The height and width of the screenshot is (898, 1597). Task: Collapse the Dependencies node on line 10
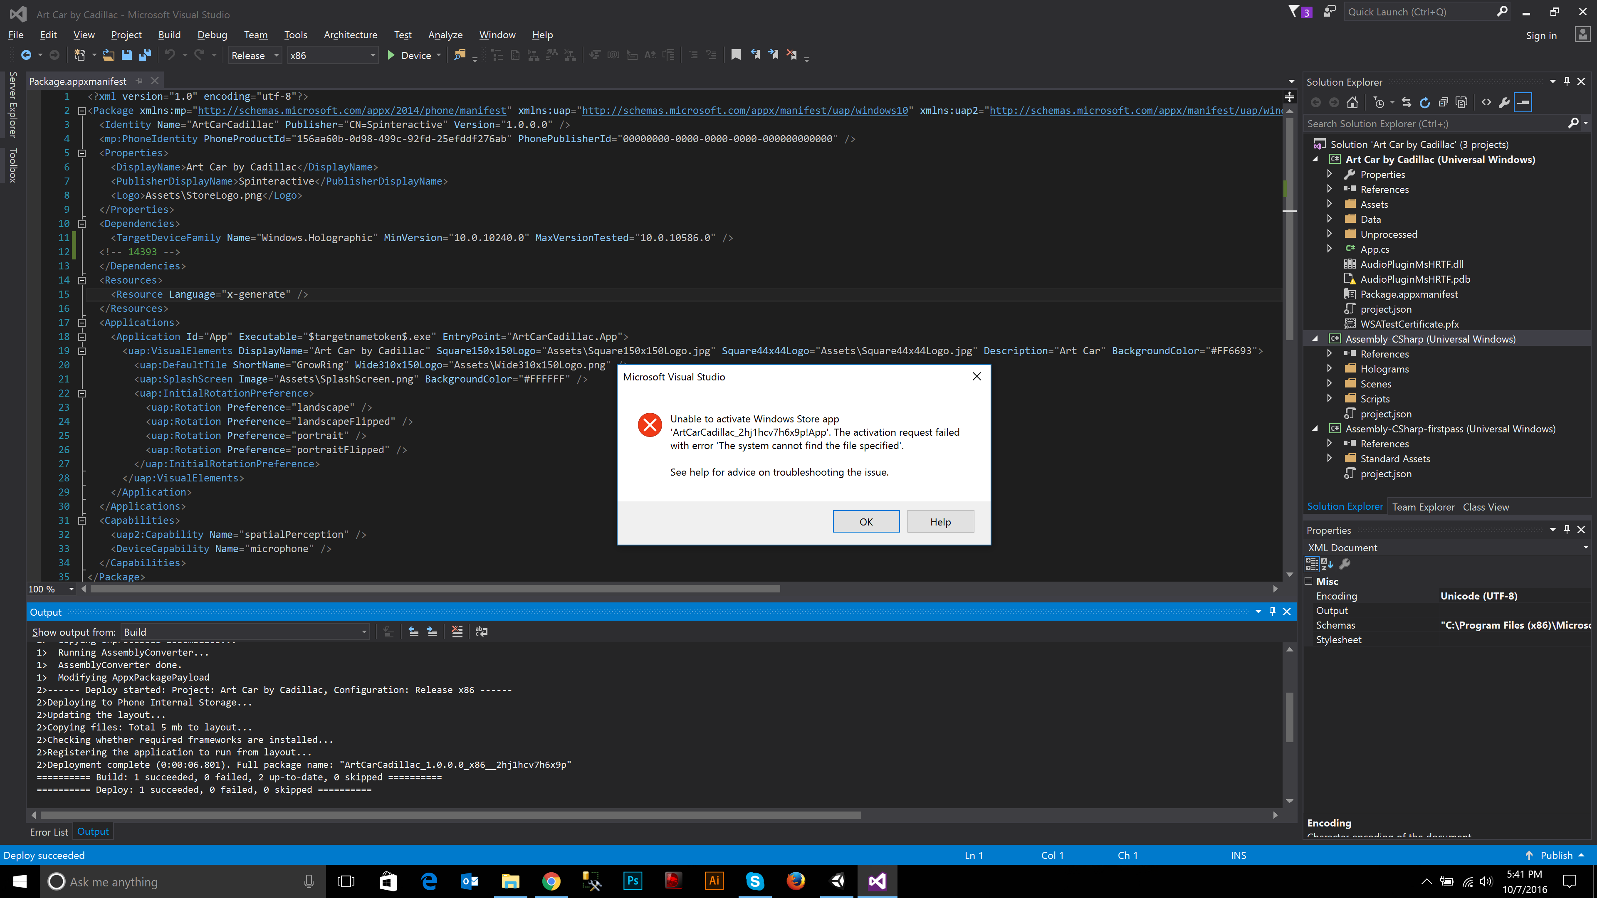(82, 223)
